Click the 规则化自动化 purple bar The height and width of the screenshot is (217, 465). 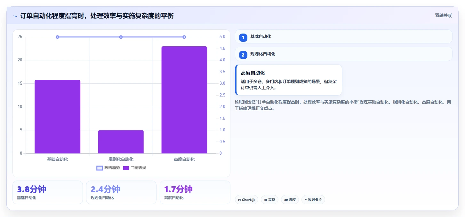[121, 142]
